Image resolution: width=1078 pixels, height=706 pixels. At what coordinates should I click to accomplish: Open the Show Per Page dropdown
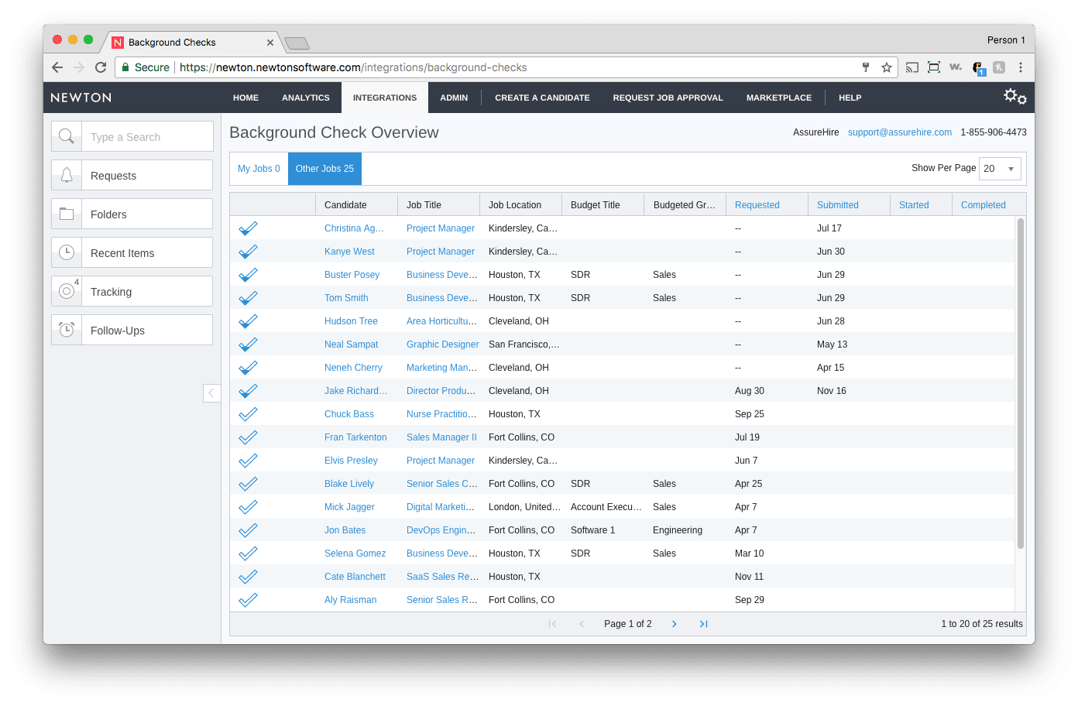pos(1000,168)
